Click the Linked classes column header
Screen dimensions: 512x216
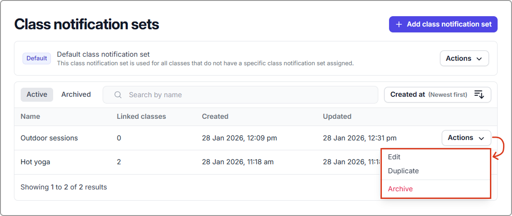(141, 117)
